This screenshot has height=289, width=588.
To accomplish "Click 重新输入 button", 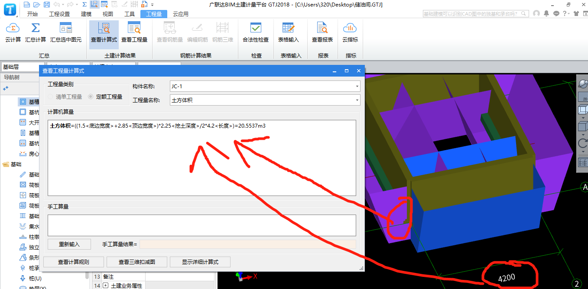I will pyautogui.click(x=69, y=244).
